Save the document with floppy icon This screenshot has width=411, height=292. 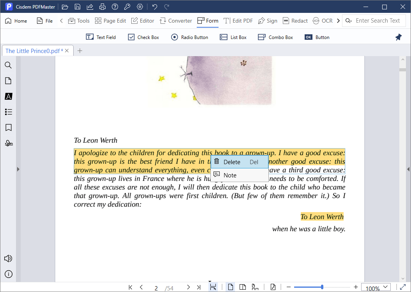77,7
